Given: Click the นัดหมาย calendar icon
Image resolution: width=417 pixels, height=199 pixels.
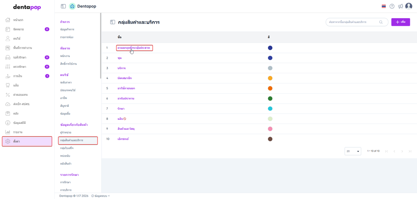Looking at the screenshot, I should pyautogui.click(x=8, y=29).
